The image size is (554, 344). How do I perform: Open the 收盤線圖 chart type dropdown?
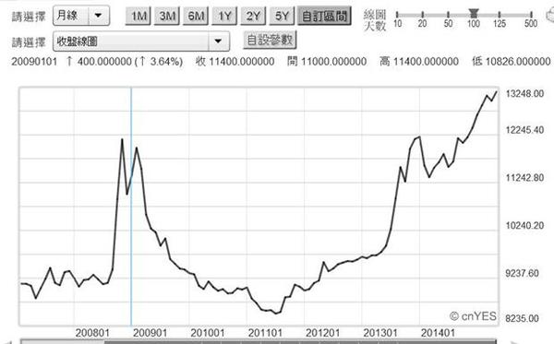141,42
